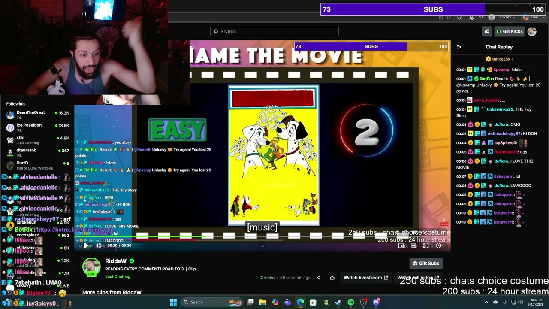Show hidden system tray icons chevron
549x309 pixels.
(x=486, y=302)
